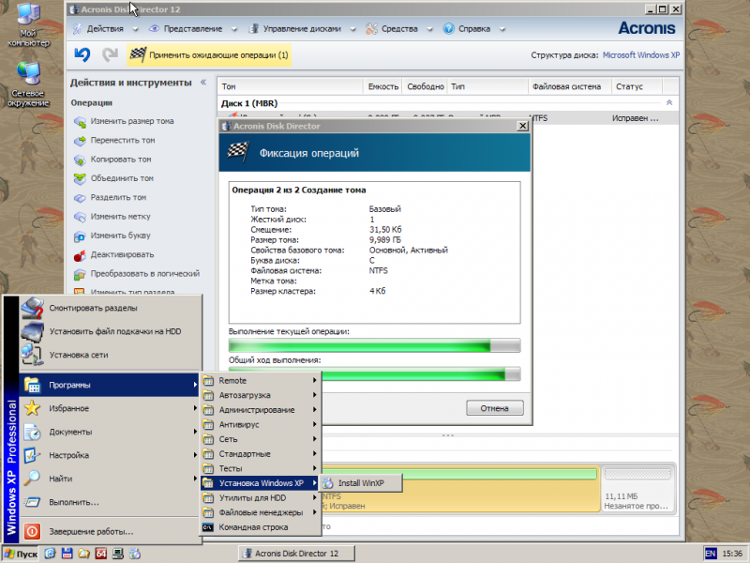This screenshot has width=750, height=563.
Task: Select the Переместить том operation
Action: (114, 140)
